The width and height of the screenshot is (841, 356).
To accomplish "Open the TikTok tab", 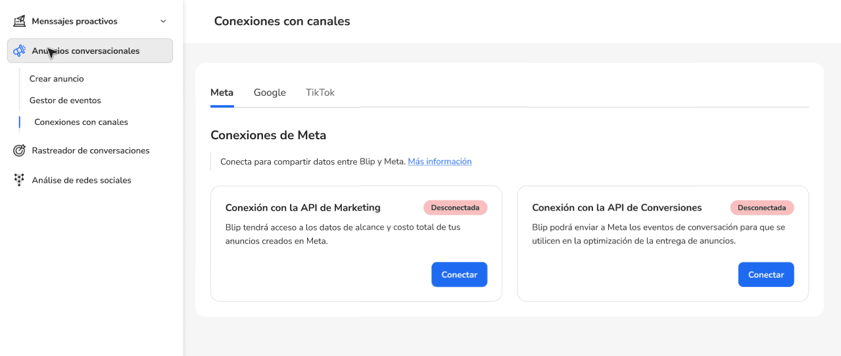I will click(320, 93).
